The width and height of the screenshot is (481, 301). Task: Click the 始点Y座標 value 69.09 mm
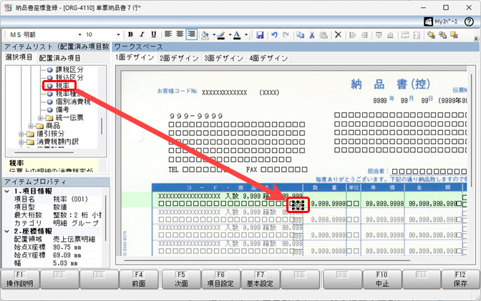(67, 255)
